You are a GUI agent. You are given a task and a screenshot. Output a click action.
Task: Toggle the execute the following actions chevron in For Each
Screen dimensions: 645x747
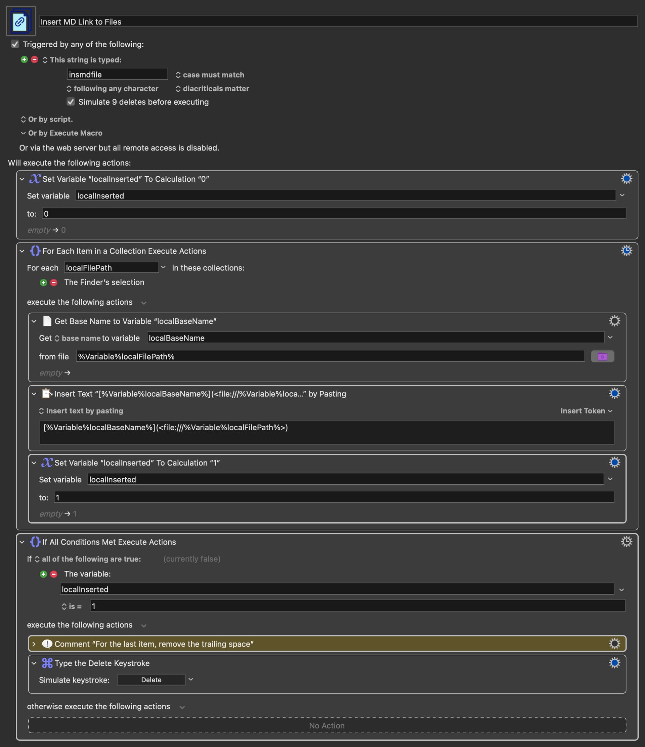click(143, 303)
